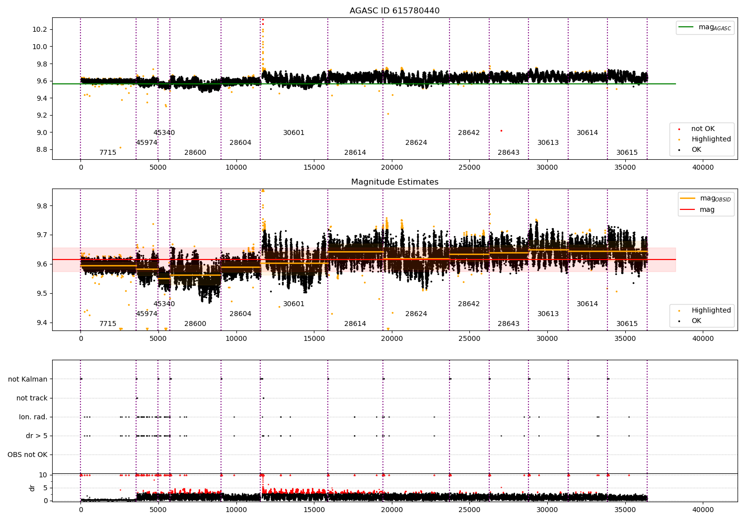Click OBSID label 28600 in the top plot
Screen dimensions: 745x521
pyautogui.click(x=195, y=153)
